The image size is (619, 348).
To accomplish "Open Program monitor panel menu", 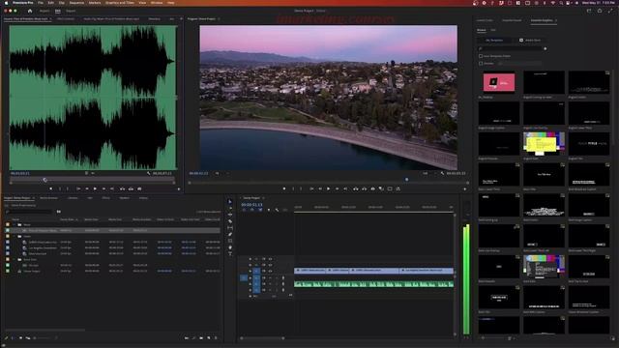I will 220,19.
